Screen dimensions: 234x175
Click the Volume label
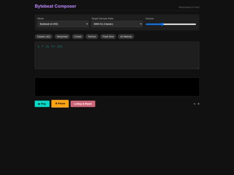point(149,19)
